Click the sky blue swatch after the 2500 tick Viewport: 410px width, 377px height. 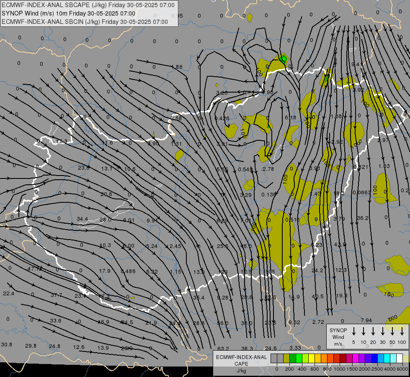pos(380,359)
